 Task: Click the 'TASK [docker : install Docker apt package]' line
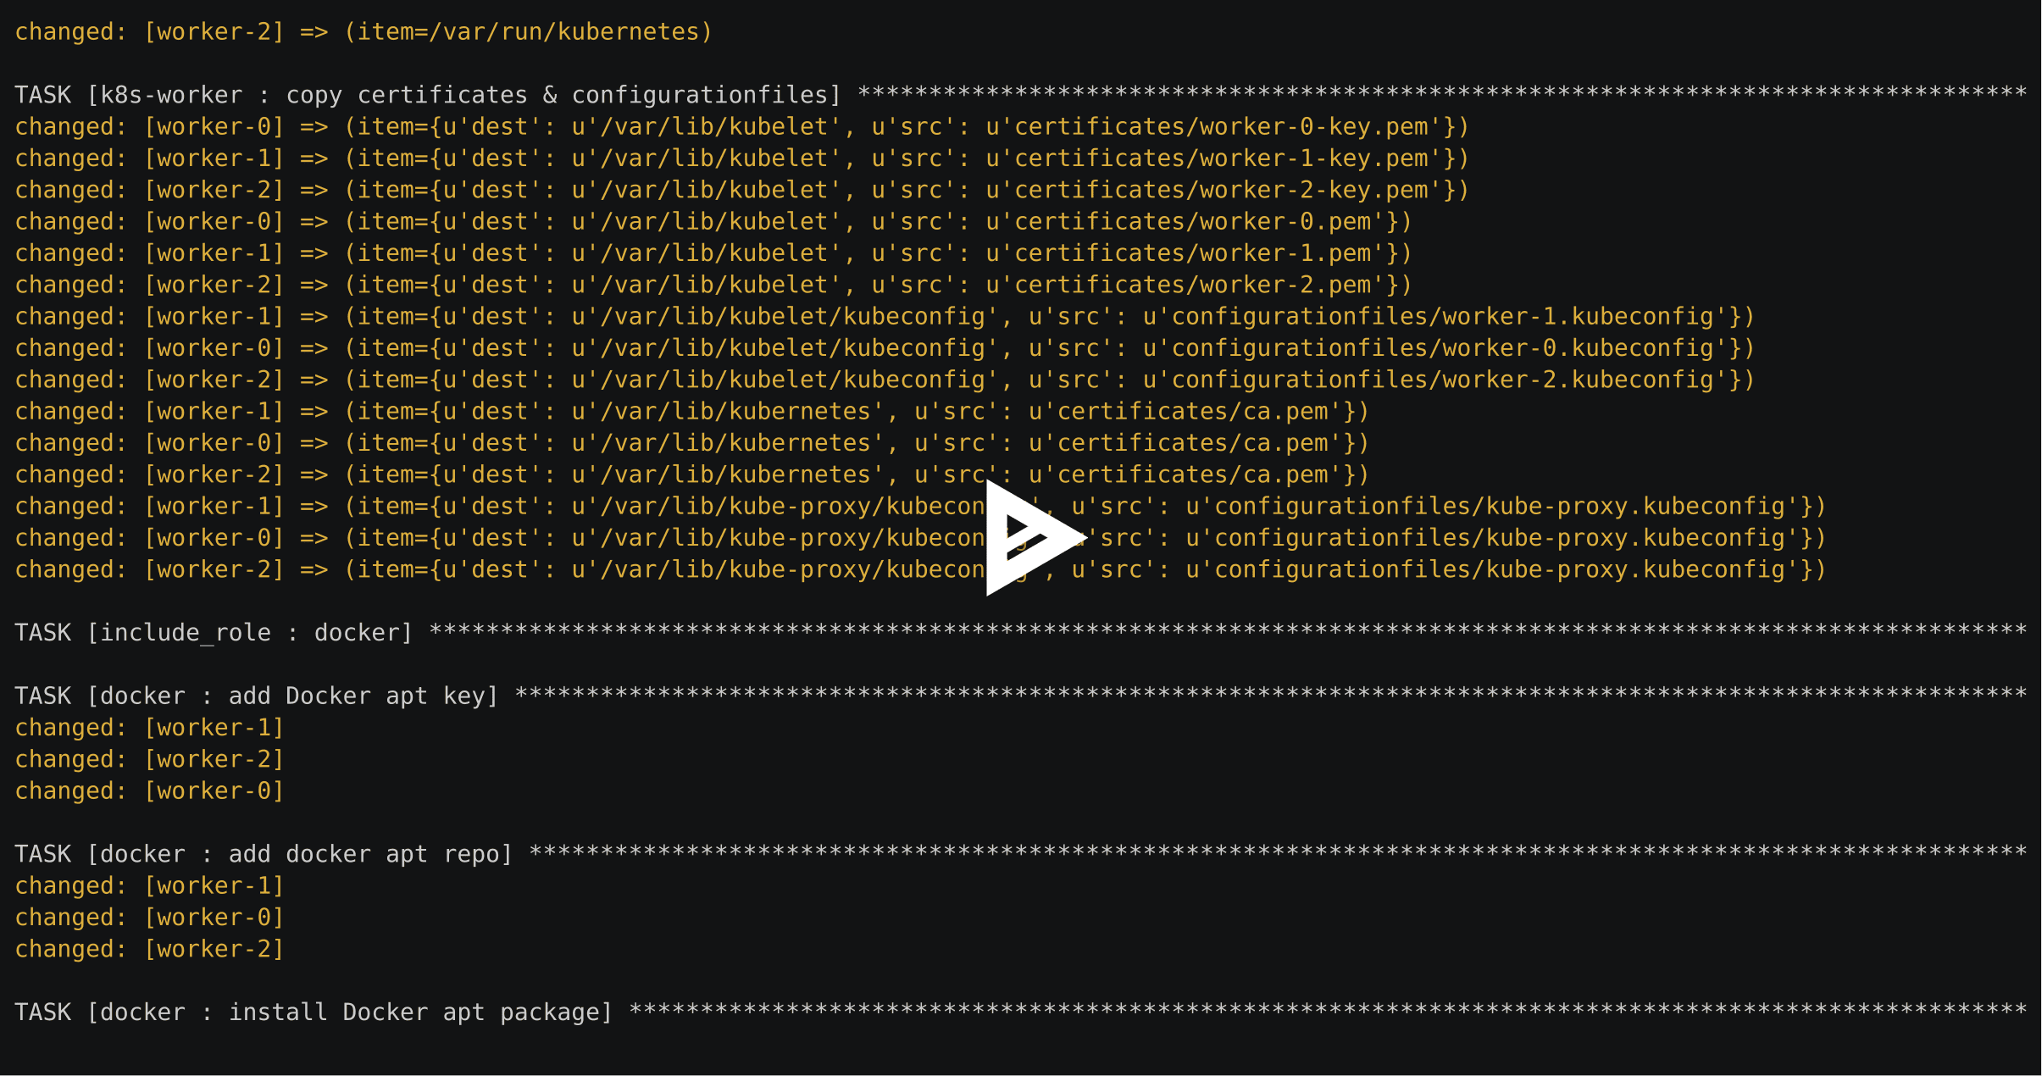point(1021,1012)
